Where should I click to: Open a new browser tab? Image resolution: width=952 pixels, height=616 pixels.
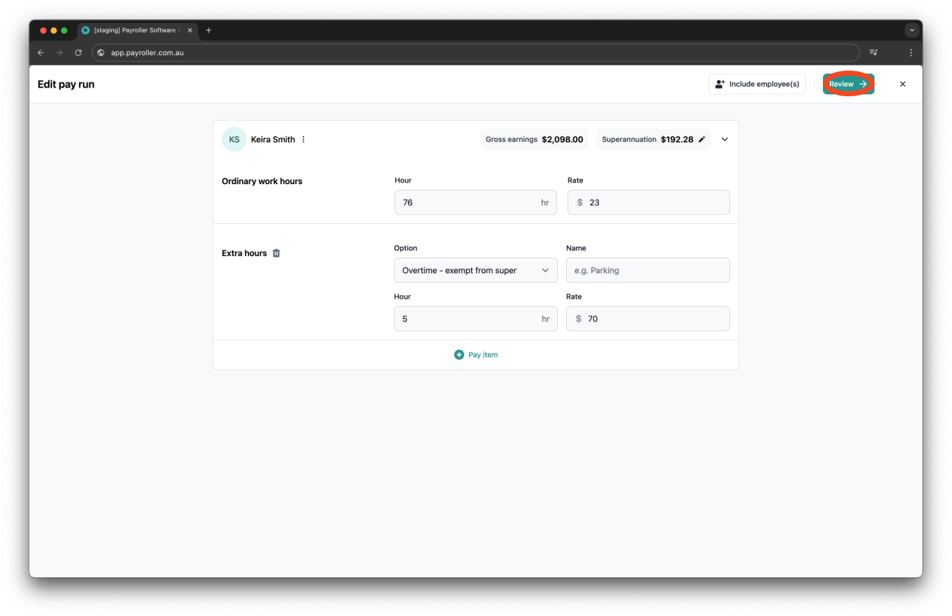[x=209, y=30]
